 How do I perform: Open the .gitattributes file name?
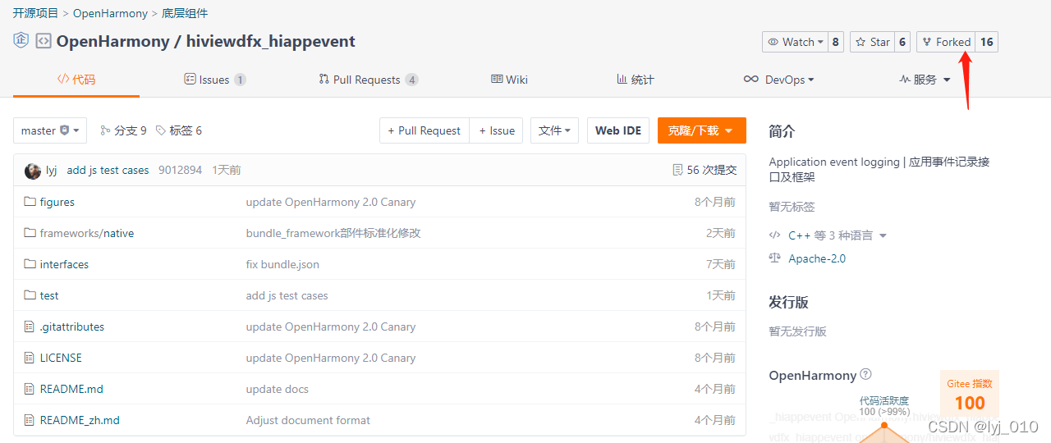coord(72,327)
